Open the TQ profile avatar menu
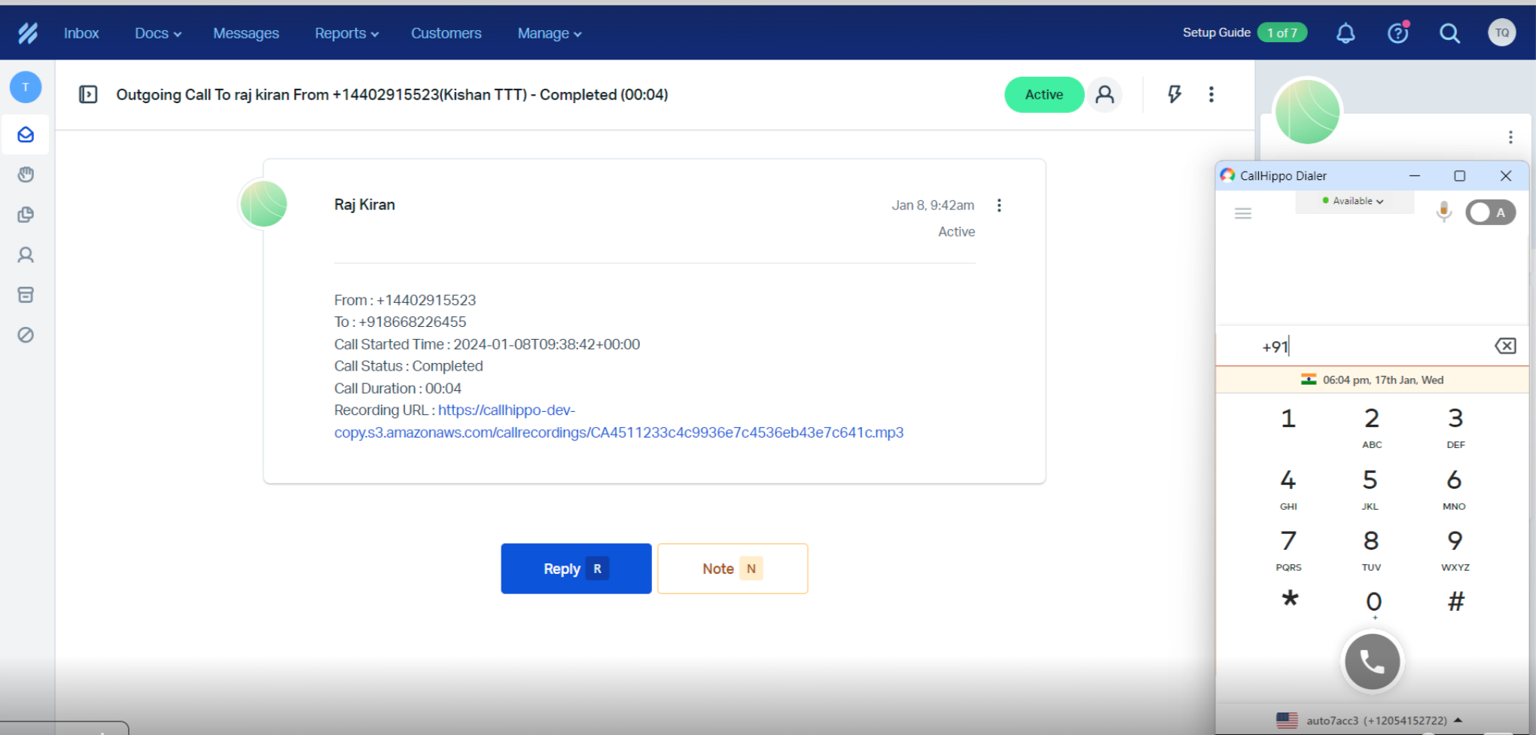Screen dimensions: 1536x735 pos(1501,32)
